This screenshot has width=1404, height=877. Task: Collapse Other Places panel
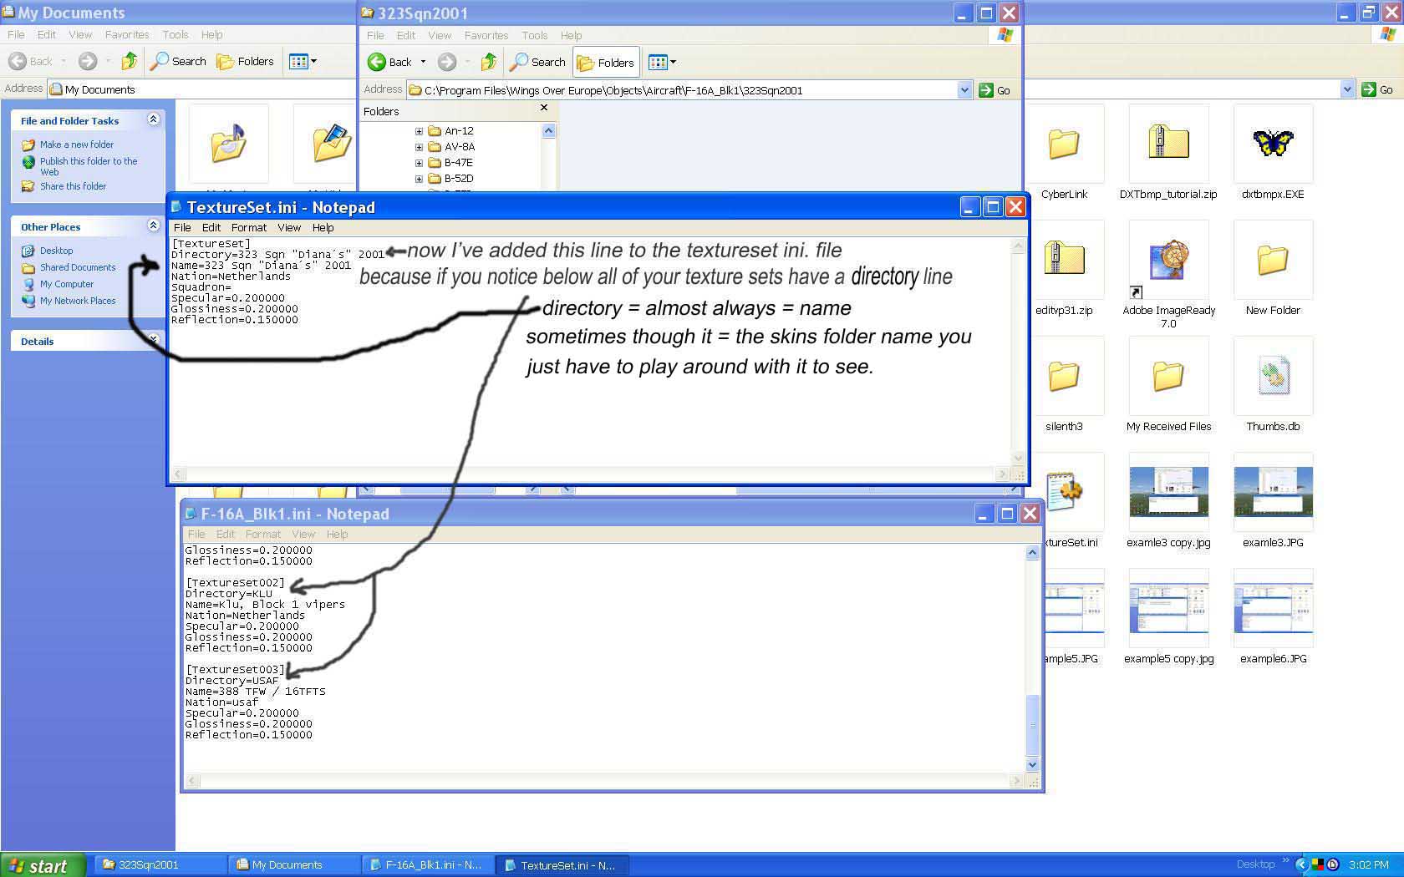[x=153, y=226]
